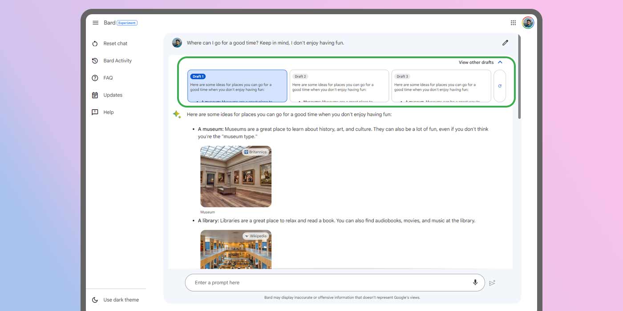Open the FAQ page
This screenshot has width=623, height=311.
click(x=107, y=77)
